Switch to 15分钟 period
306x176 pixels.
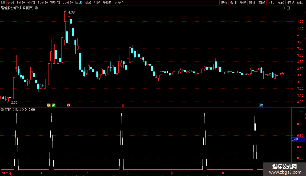[x=43, y=2]
